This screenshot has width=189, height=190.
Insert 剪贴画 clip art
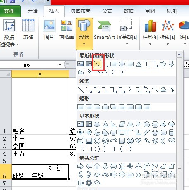(67, 29)
